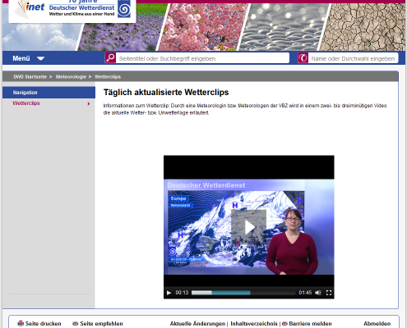This screenshot has width=407, height=328.
Task: Mute the video with the speaker icon
Action: click(x=318, y=293)
